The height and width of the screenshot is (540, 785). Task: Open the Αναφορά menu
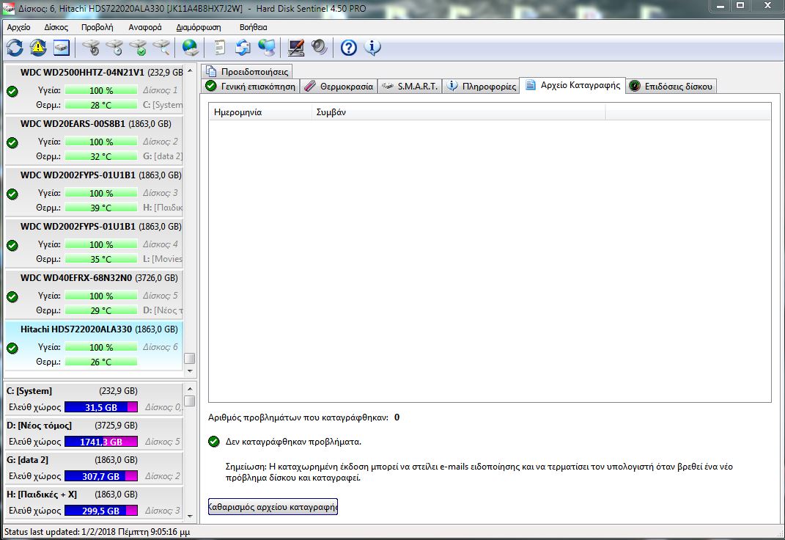pyautogui.click(x=144, y=27)
